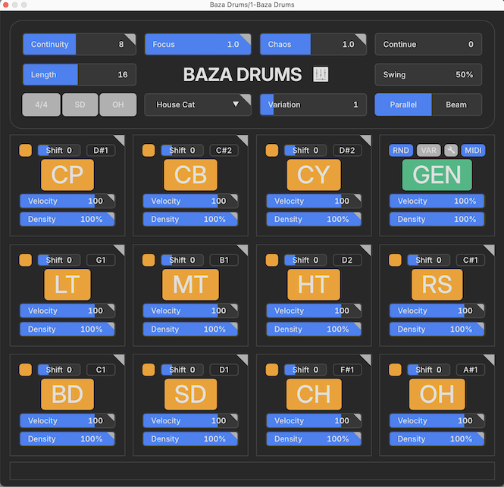This screenshot has height=487, width=504.
Task: Select the Parallel mode tab
Action: coord(403,105)
